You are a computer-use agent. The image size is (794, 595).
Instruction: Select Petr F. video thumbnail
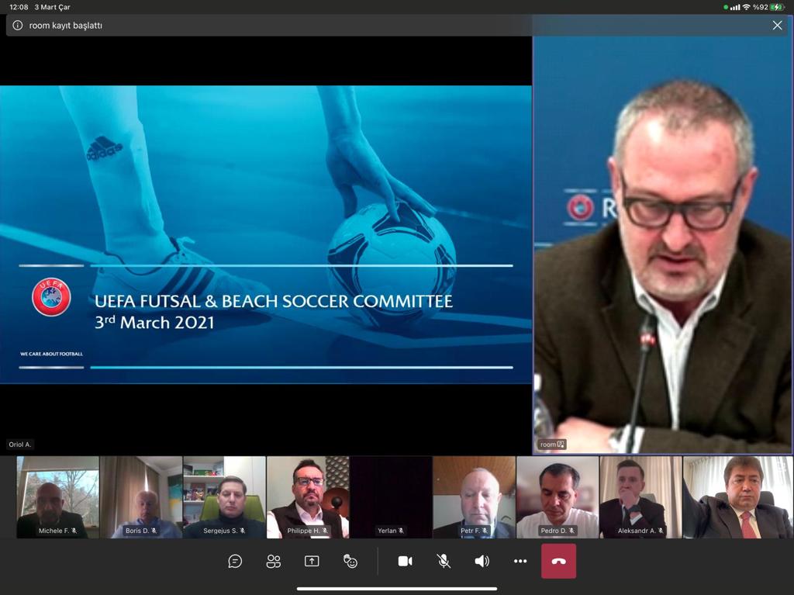point(474,497)
